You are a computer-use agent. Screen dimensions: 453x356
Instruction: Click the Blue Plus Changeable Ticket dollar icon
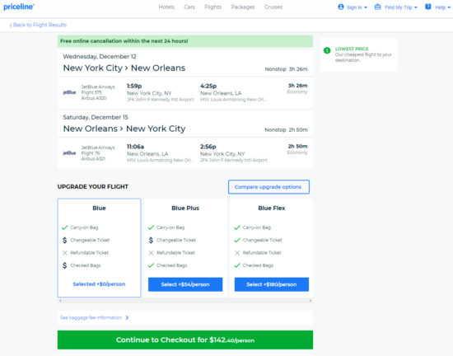point(151,240)
